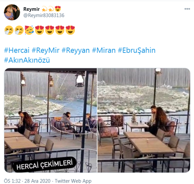Click the heart-eyes emoji beside username

click(58, 9)
